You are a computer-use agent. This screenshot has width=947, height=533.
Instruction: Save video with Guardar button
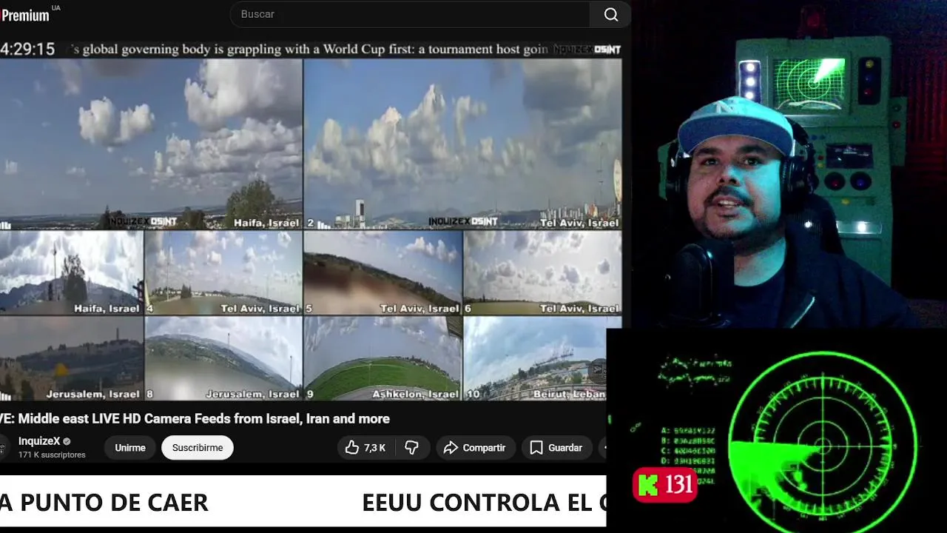[x=556, y=448]
